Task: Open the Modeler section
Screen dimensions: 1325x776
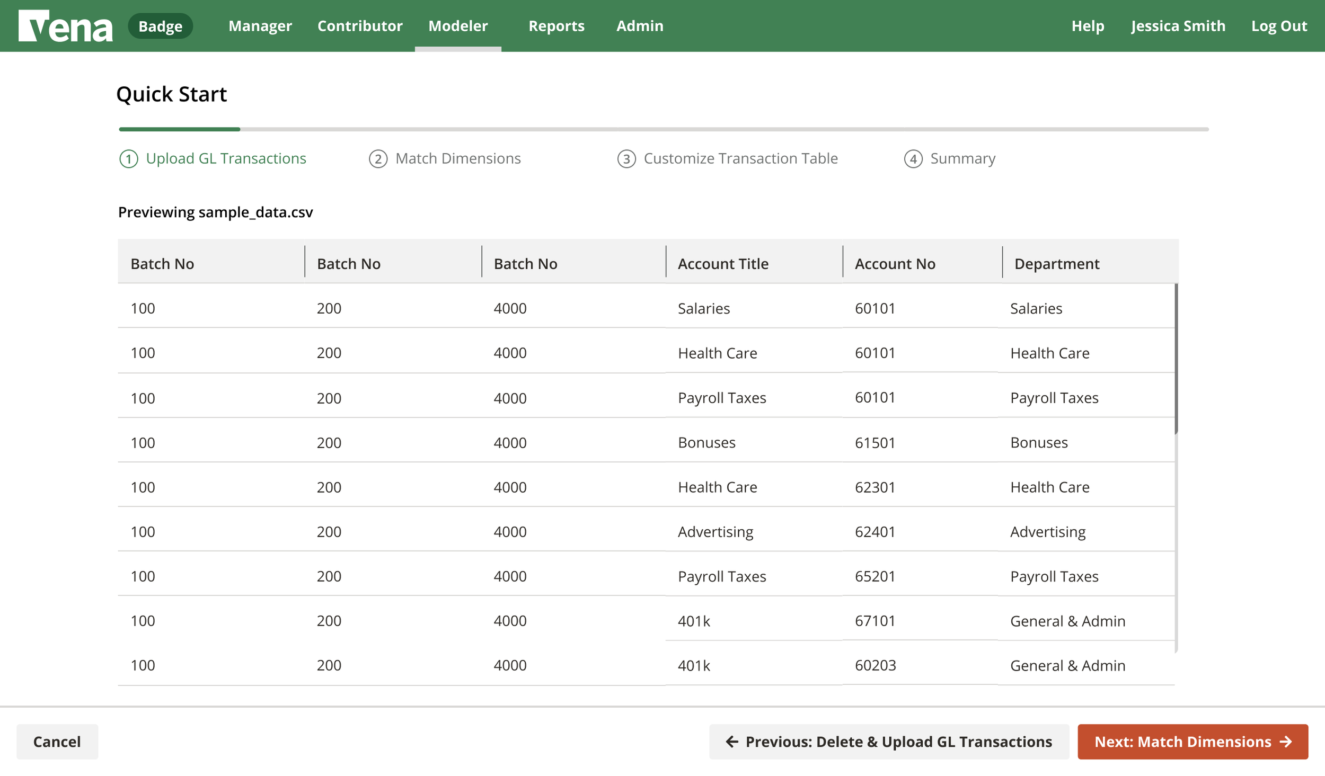Action: coord(458,25)
